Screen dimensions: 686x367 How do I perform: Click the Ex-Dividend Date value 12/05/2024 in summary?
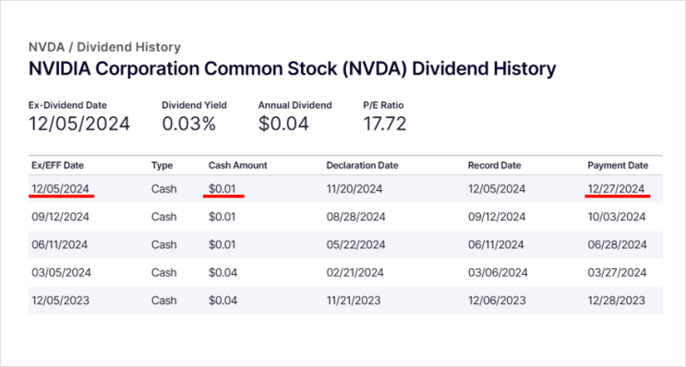pos(79,124)
